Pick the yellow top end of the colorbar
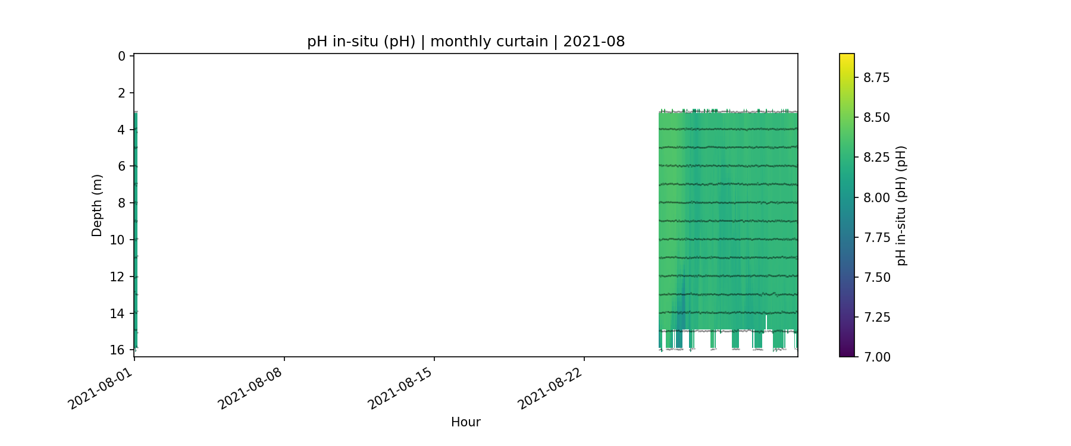 (x=847, y=57)
